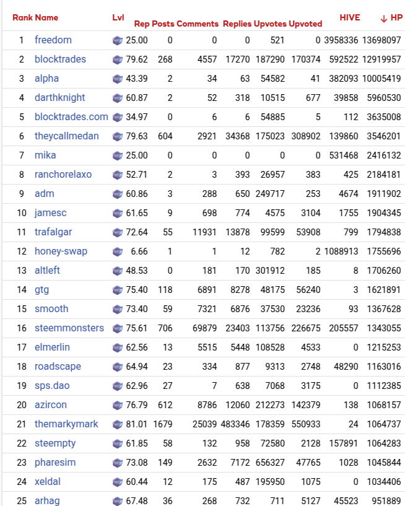Image resolution: width=405 pixels, height=506 pixels.
Task: Open the themarkymark profile link
Action: tap(66, 424)
